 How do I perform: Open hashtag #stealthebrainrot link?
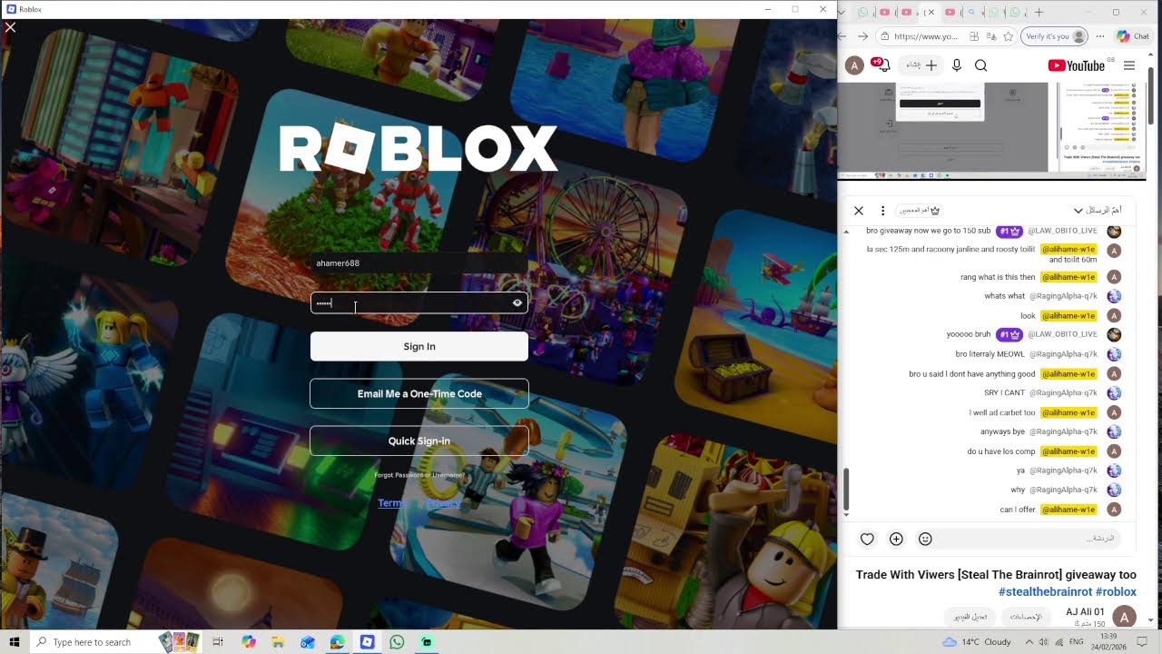[1045, 591]
